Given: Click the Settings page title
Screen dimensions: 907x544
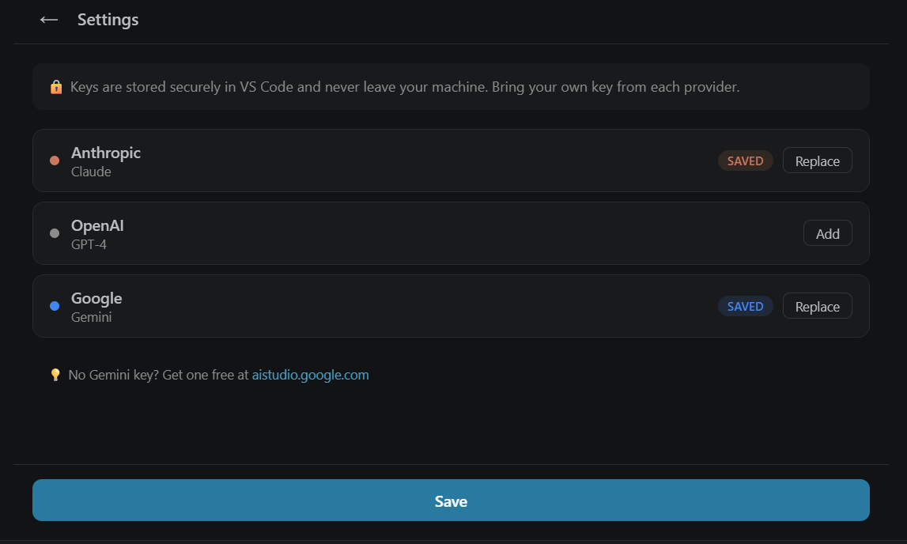Looking at the screenshot, I should coord(108,20).
